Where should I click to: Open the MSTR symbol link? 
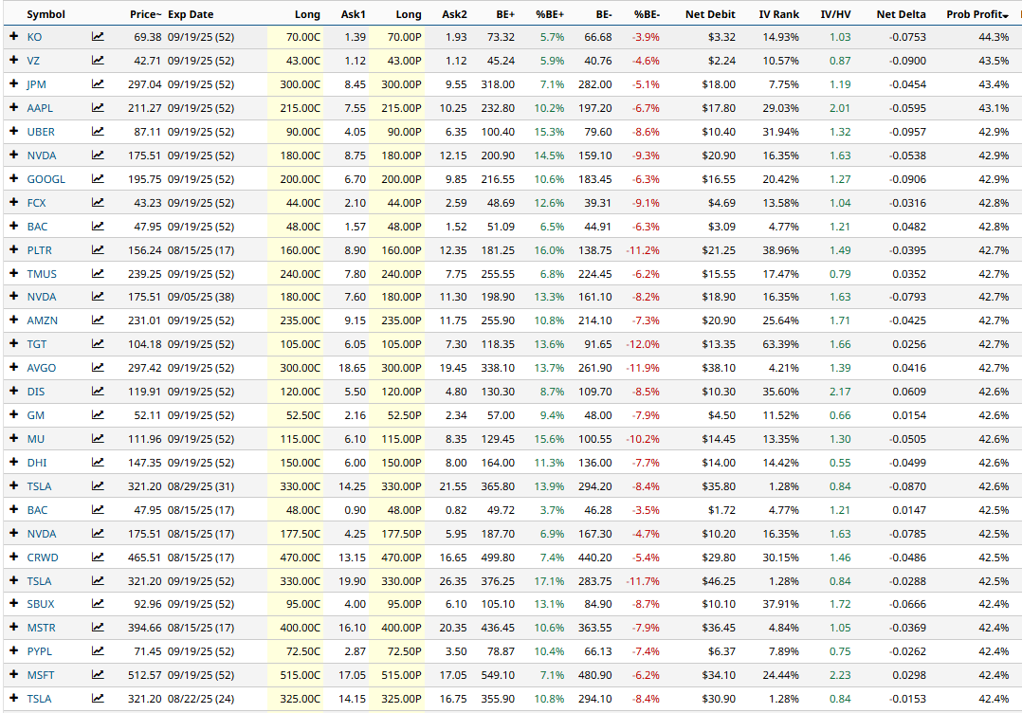tap(41, 628)
